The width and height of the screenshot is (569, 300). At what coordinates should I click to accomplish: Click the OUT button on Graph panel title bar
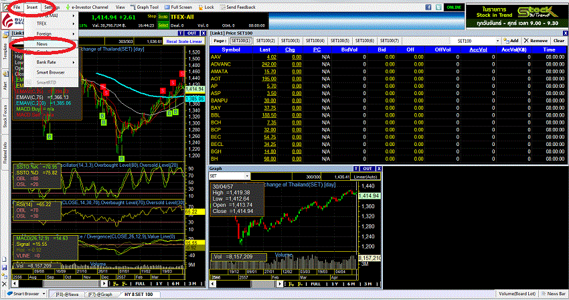pos(368,169)
